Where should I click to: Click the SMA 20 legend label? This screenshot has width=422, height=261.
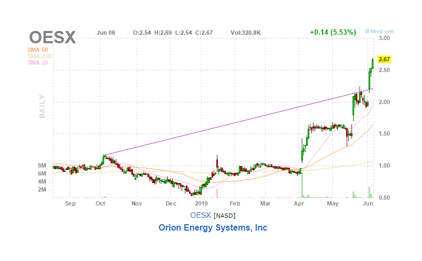(38, 62)
